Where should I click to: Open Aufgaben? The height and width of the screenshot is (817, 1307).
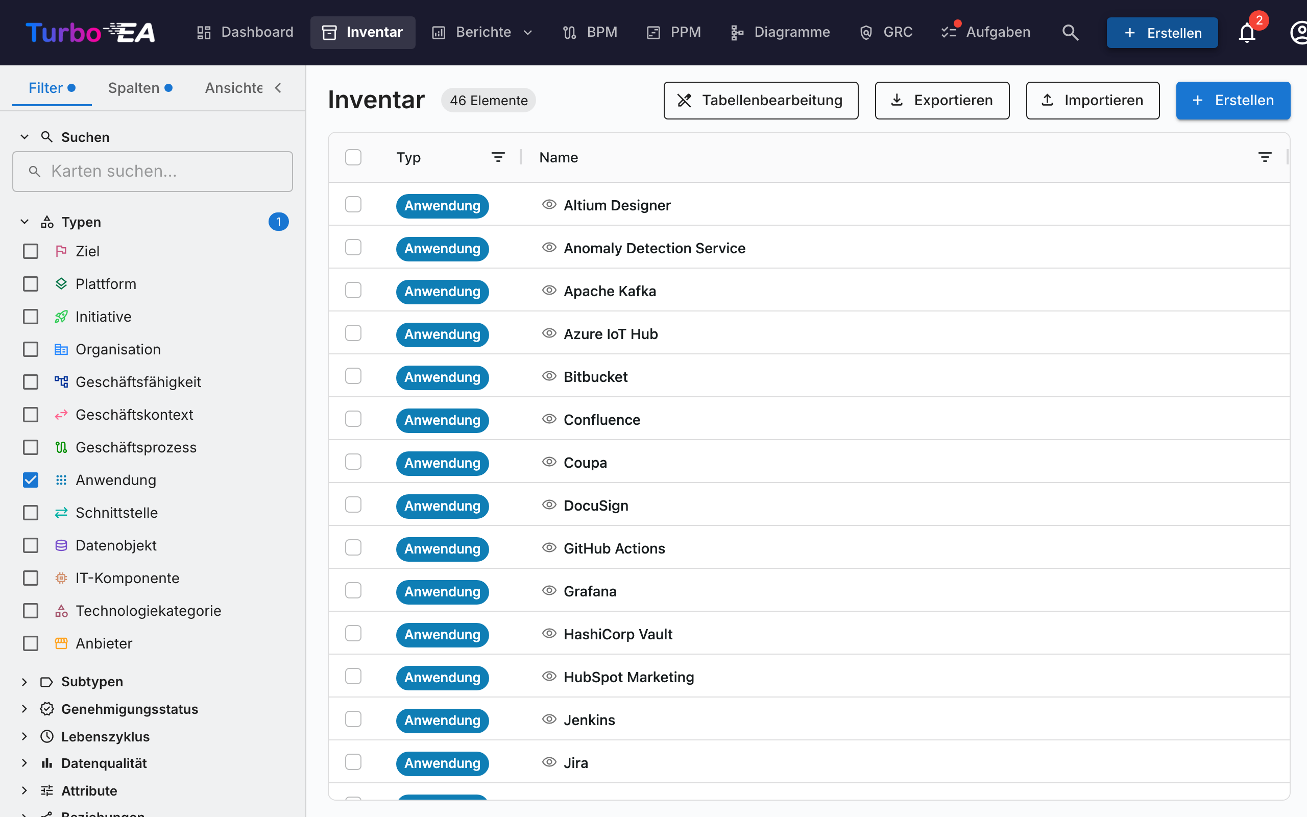[986, 32]
